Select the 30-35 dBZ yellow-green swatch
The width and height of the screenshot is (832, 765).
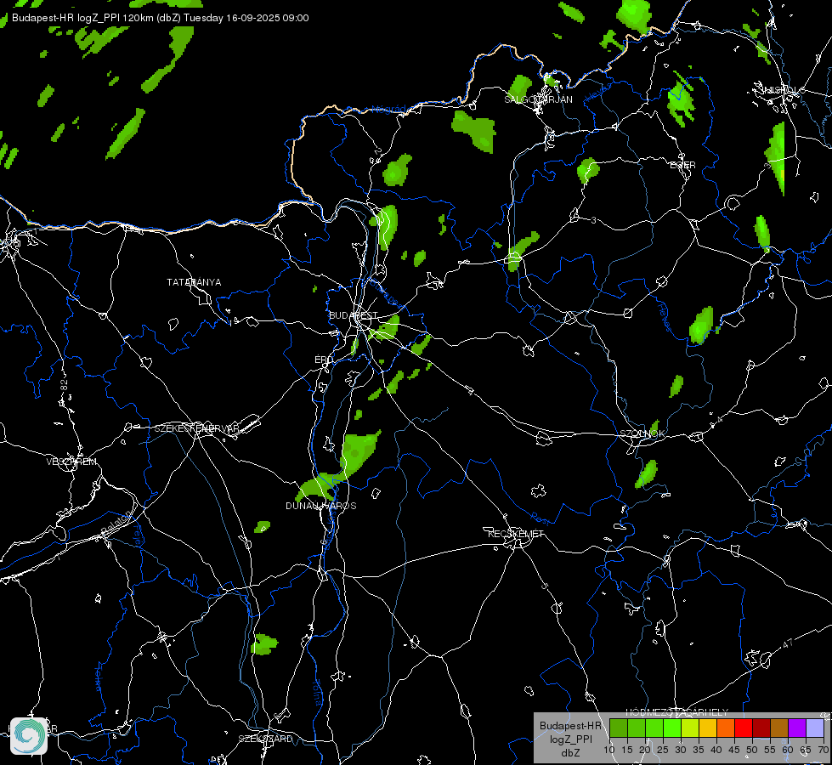690,728
